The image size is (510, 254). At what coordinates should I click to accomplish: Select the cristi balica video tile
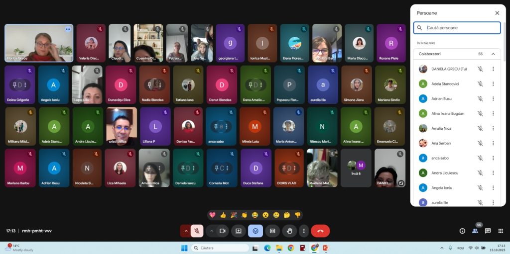121,126
